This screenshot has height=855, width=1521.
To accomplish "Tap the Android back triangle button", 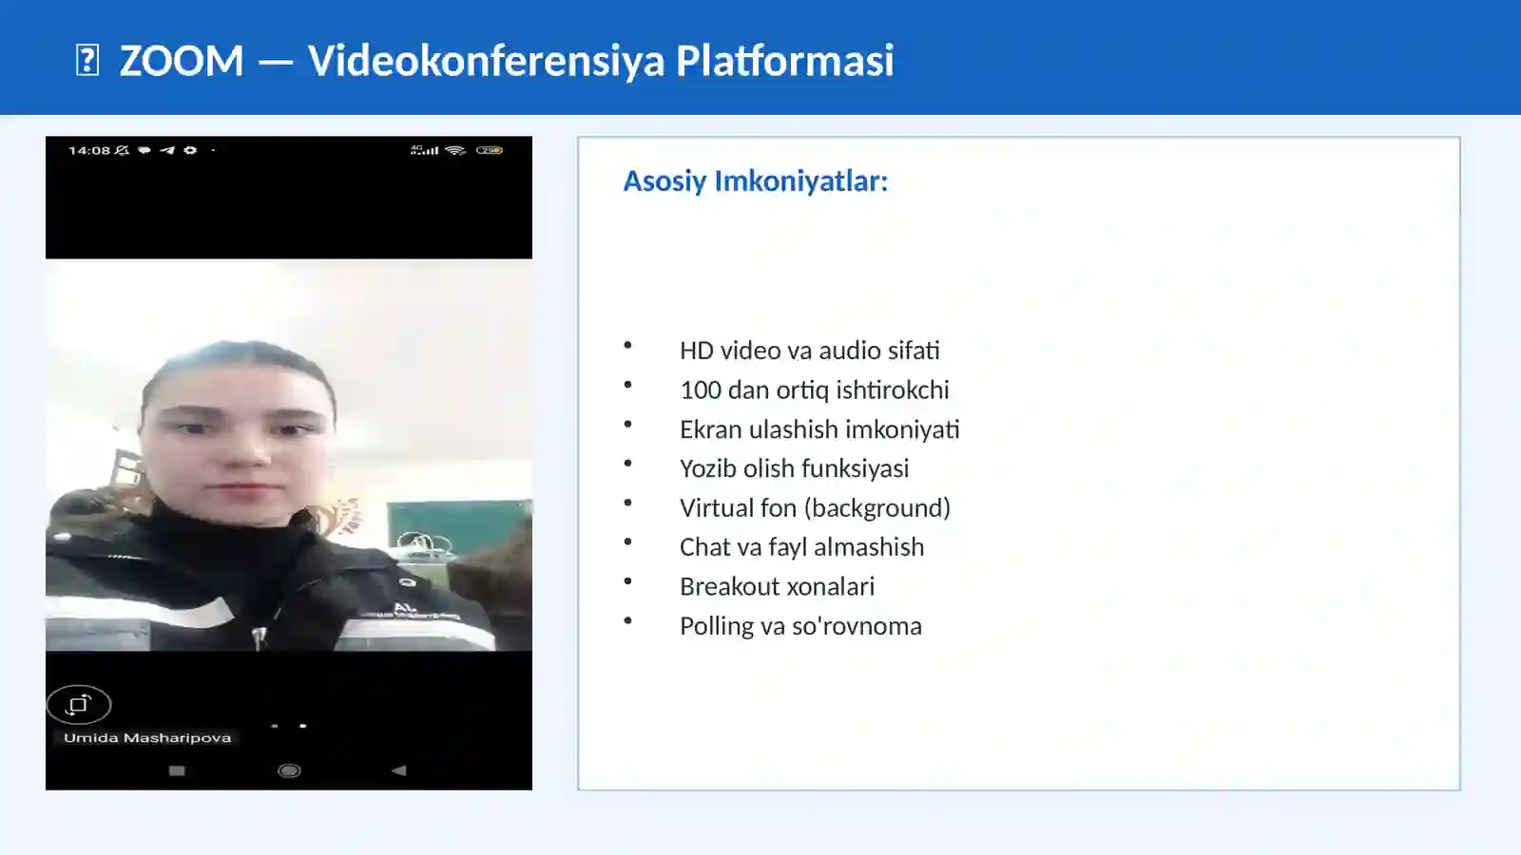I will [x=399, y=770].
